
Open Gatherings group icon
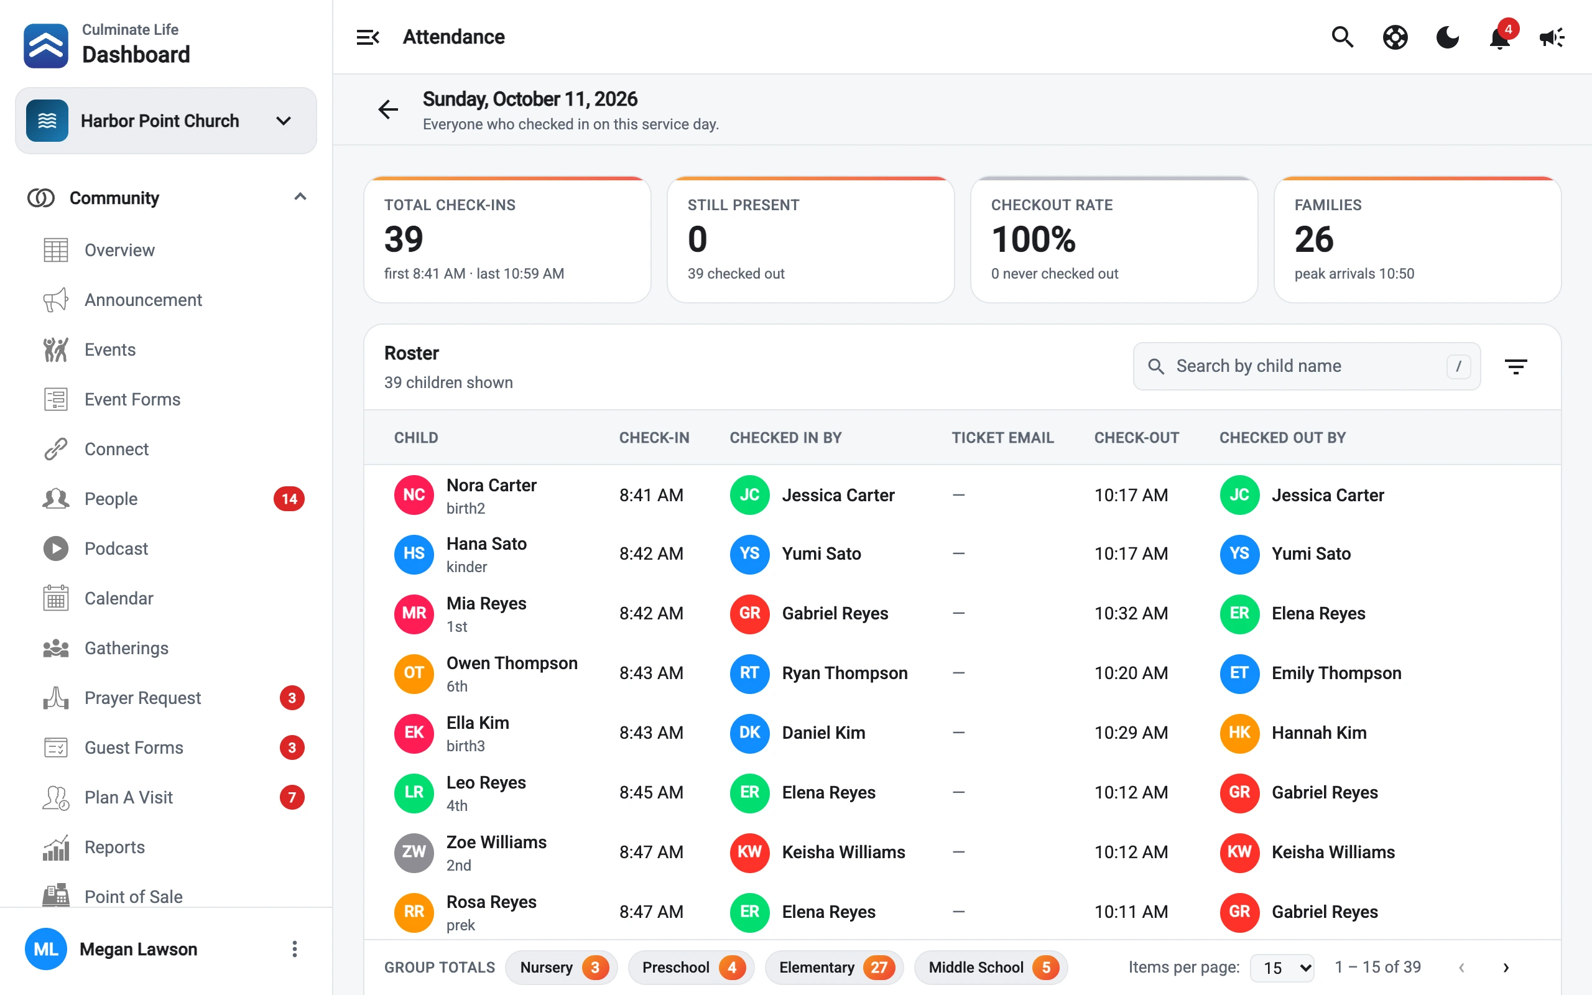point(56,648)
